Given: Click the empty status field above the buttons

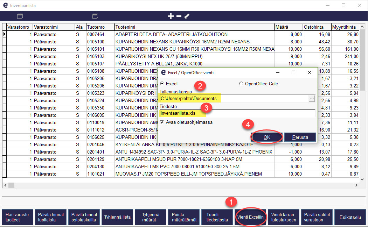Looking at the screenshot, I should (x=184, y=201).
